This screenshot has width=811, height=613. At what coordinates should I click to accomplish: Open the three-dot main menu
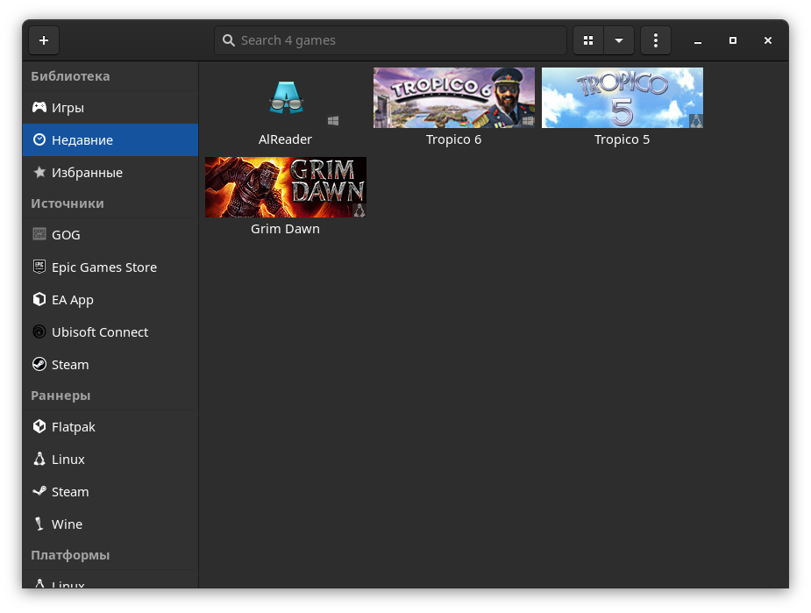[656, 40]
